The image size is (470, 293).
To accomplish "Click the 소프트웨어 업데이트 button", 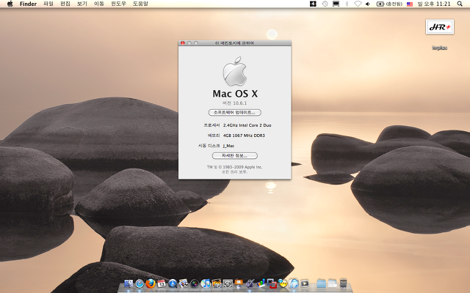I will click(x=235, y=112).
